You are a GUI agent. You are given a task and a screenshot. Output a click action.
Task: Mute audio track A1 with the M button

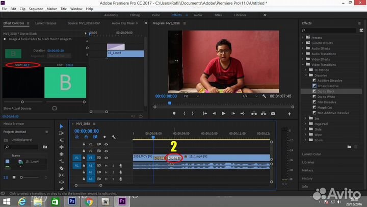tap(106, 165)
